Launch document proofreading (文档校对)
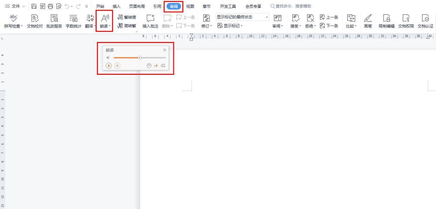 coord(35,21)
